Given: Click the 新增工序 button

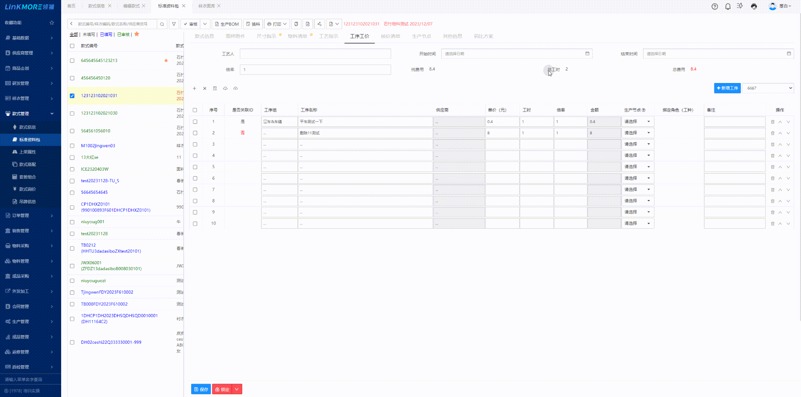Looking at the screenshot, I should (x=727, y=88).
